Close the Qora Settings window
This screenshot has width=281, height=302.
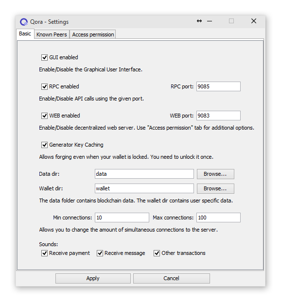(254, 21)
